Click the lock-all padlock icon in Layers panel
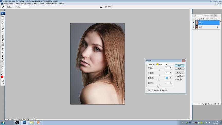 tap(204, 19)
